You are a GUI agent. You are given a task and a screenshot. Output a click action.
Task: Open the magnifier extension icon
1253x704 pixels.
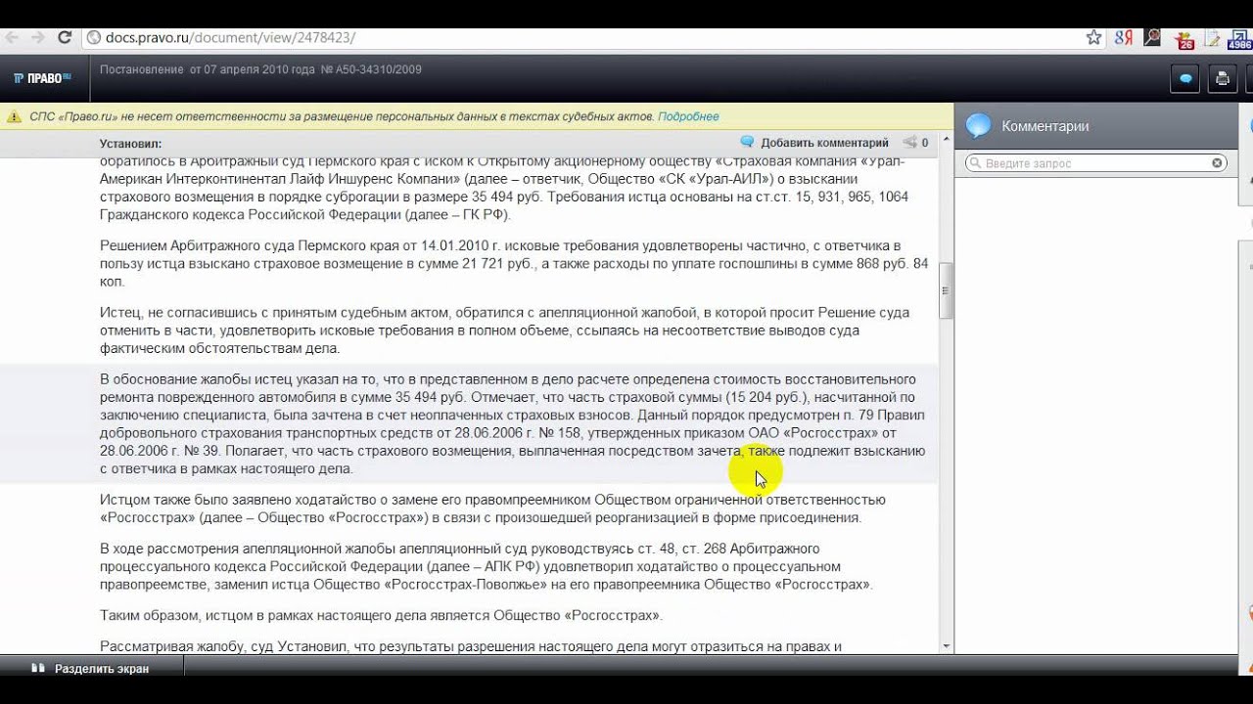click(1153, 38)
